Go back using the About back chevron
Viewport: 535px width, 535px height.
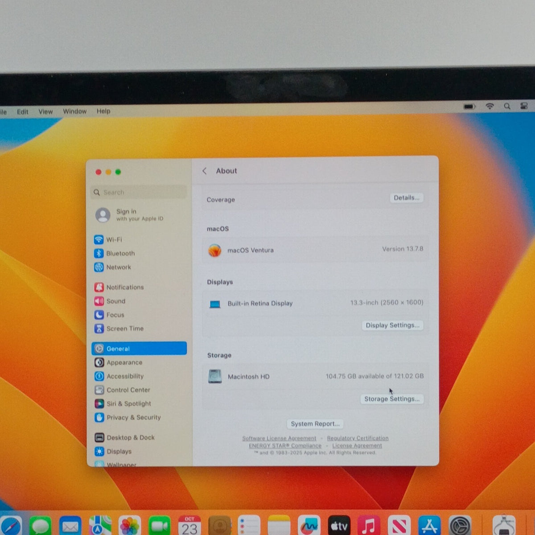pyautogui.click(x=205, y=171)
